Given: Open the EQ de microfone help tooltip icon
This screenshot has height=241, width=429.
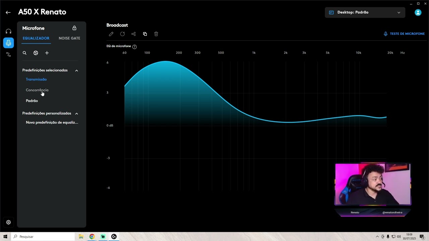Looking at the screenshot, I should coord(134,47).
